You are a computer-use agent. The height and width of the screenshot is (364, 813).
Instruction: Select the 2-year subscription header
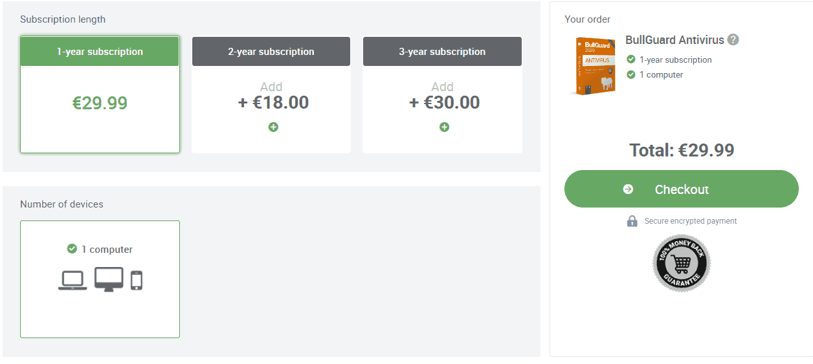tap(271, 51)
